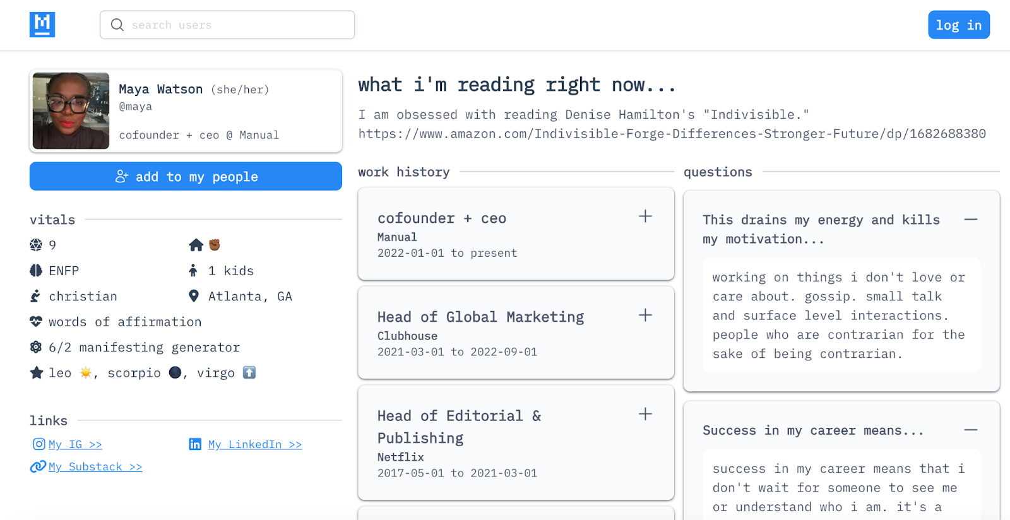Click the sun emoji after leo
This screenshot has height=520, width=1010.
pyautogui.click(x=86, y=373)
